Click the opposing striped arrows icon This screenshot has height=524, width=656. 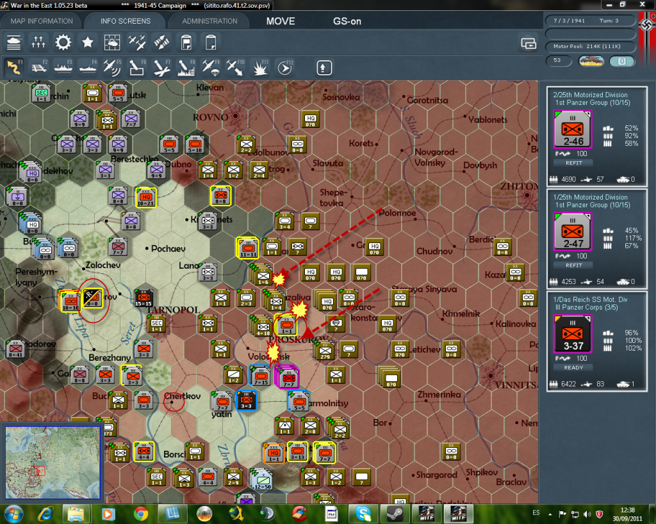point(161,42)
